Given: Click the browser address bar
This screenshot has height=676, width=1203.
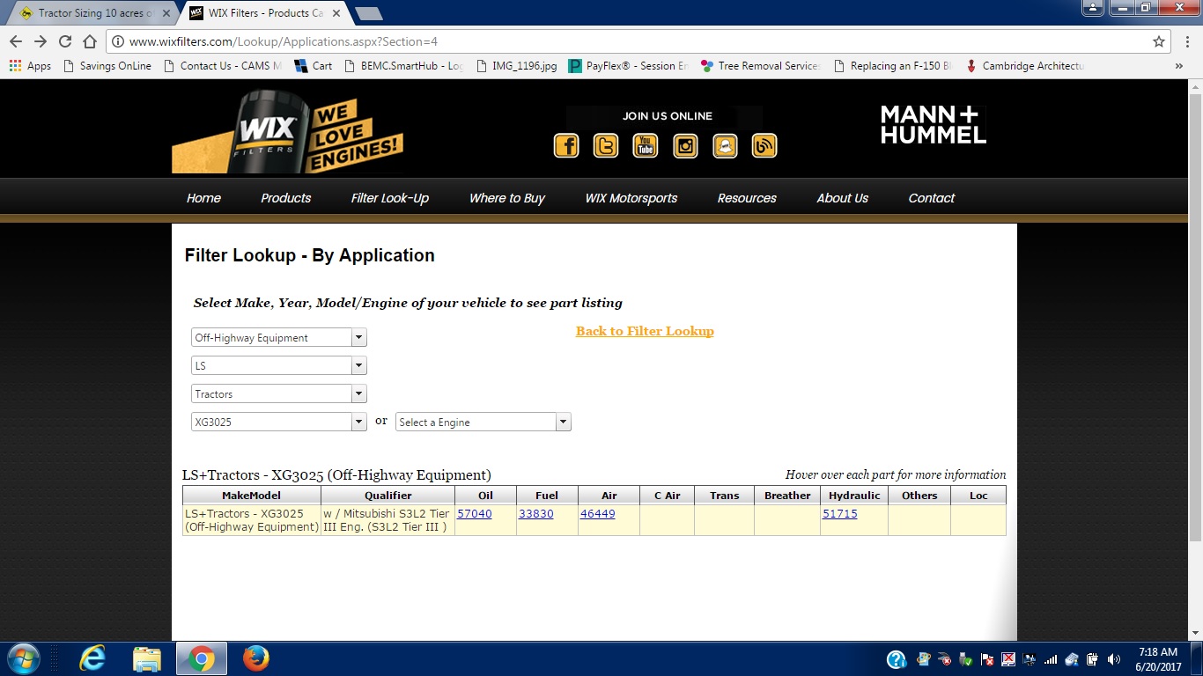Looking at the screenshot, I should pyautogui.click(x=616, y=41).
